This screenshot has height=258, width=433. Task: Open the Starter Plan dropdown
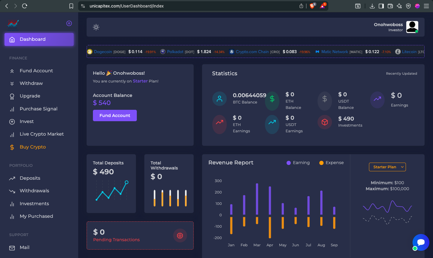(387, 167)
